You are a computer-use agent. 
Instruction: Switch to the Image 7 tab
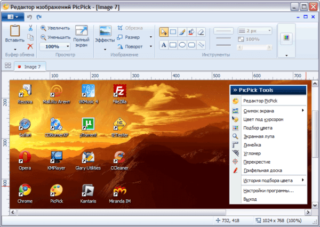pyautogui.click(x=30, y=67)
